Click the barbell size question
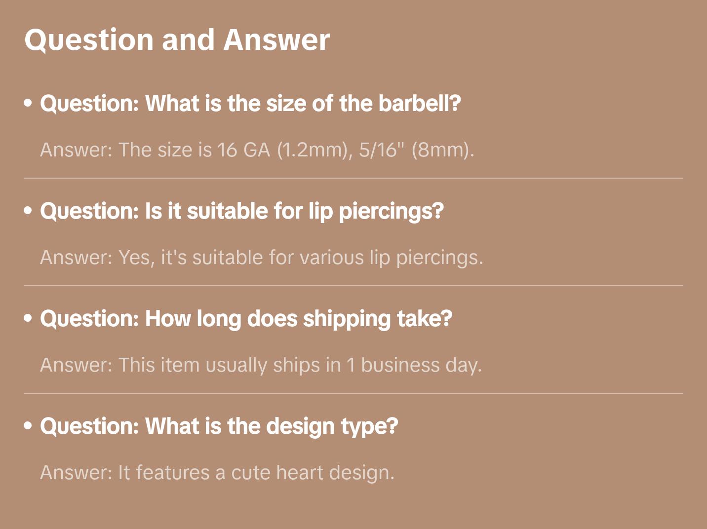707x529 pixels. coord(250,104)
